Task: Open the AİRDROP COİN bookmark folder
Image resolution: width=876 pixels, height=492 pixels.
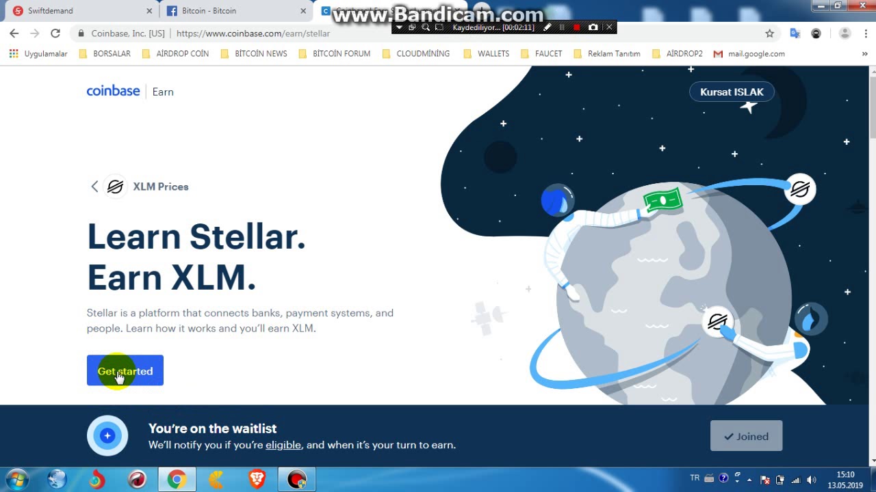Action: point(175,53)
